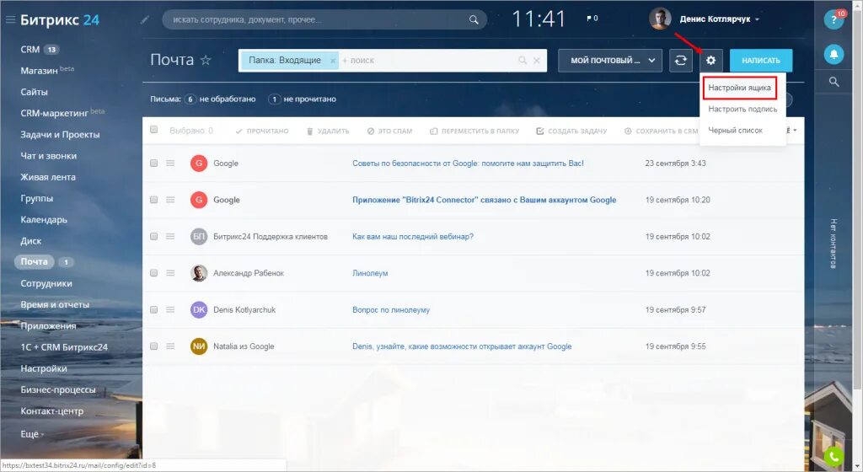Filter by 6 не обработано letters counter
Image resolution: width=863 pixels, height=472 pixels.
[x=220, y=99]
